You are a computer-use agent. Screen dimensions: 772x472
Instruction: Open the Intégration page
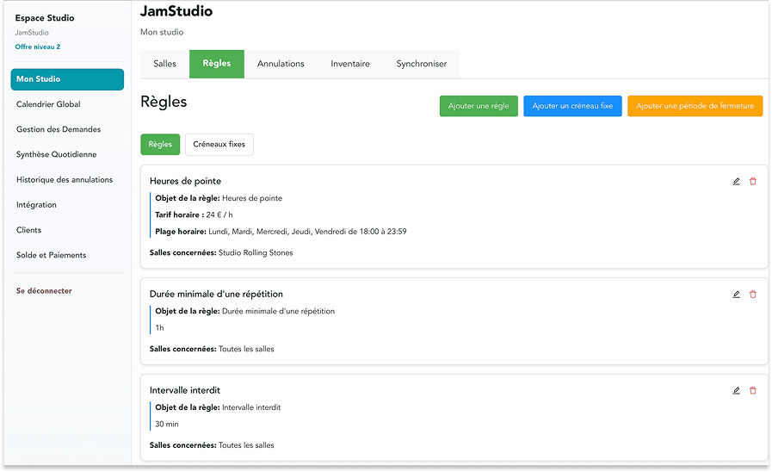pos(36,204)
